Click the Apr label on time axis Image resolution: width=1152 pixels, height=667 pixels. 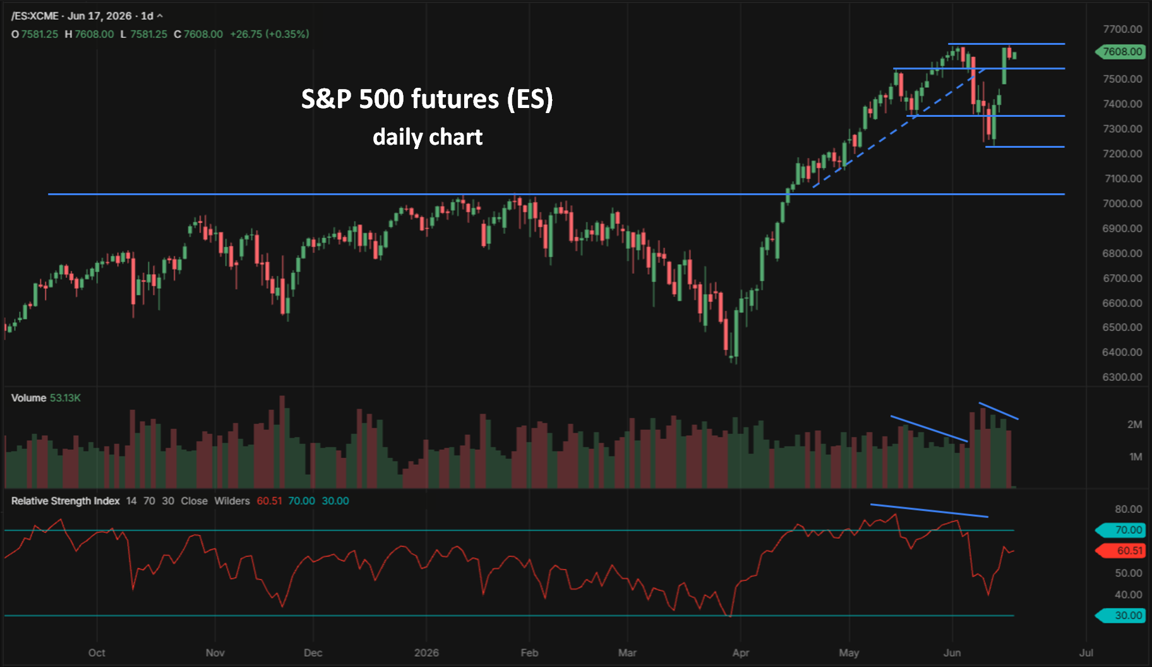(740, 653)
